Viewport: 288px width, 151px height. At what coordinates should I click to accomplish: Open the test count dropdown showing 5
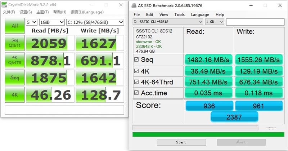coord(32,22)
